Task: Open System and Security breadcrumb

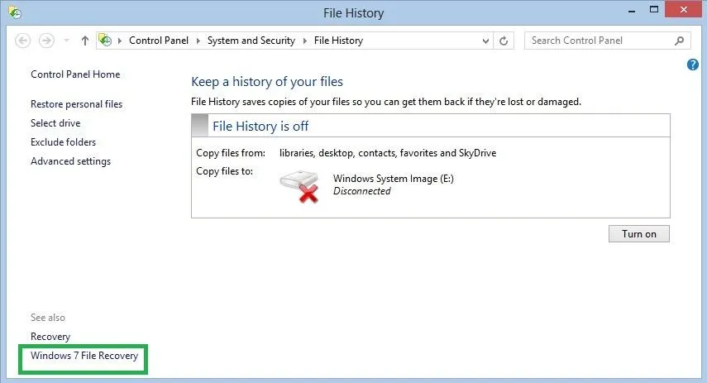Action: [x=251, y=41]
